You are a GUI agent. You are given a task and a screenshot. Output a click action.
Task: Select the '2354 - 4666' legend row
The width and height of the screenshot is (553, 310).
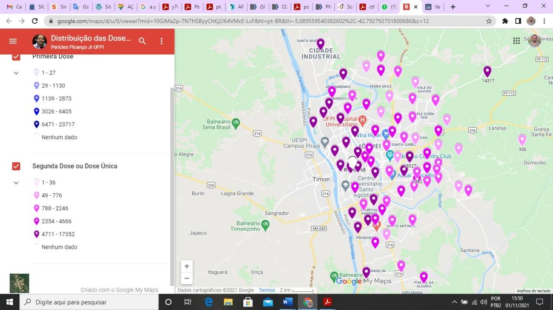52,221
